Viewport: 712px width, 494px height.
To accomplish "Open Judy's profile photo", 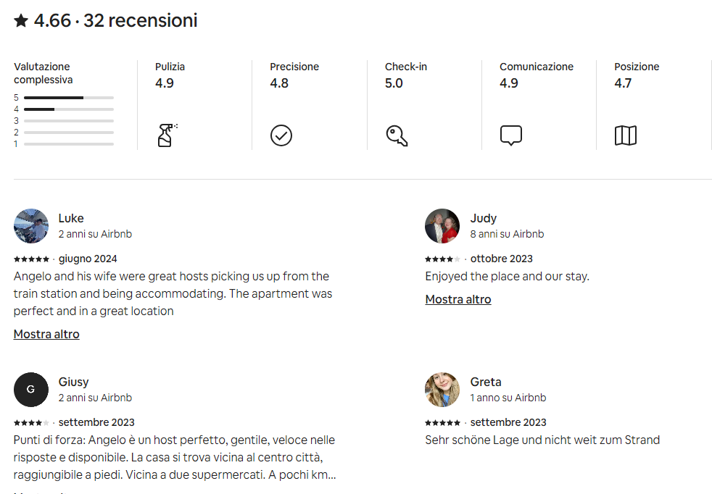I will [x=442, y=226].
